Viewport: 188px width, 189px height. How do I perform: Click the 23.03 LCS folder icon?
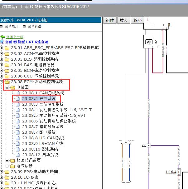coord(7,59)
